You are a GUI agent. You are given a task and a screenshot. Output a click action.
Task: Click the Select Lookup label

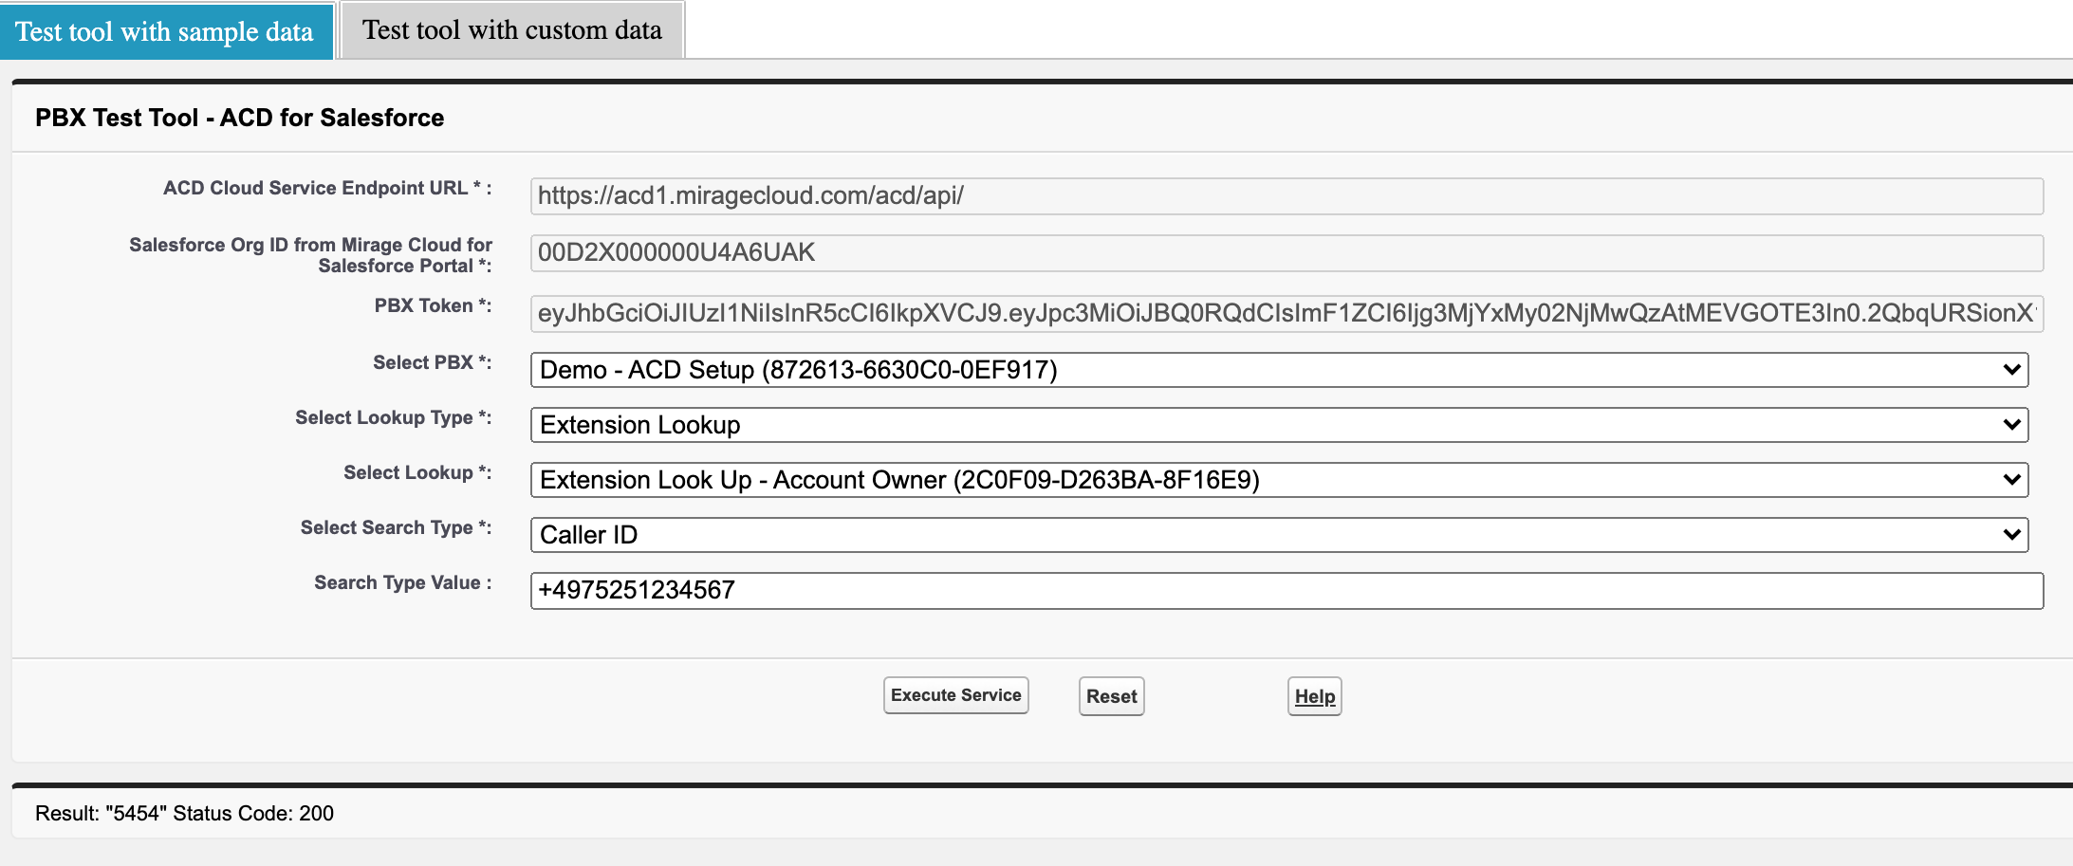pos(417,472)
